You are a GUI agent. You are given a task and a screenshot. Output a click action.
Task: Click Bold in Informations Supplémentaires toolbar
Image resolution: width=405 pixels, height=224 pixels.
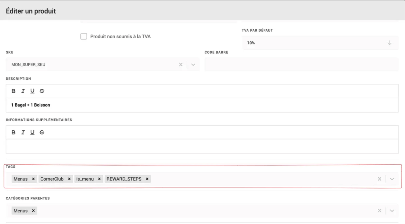click(x=13, y=132)
